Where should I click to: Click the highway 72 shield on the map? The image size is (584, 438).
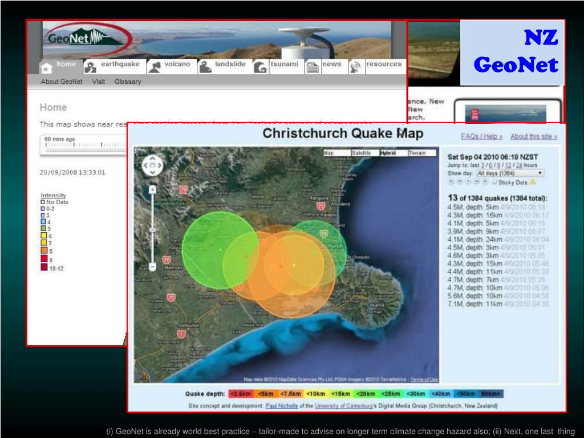[183, 190]
